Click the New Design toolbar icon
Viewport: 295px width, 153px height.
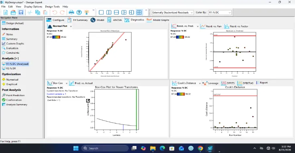pos(6,12)
